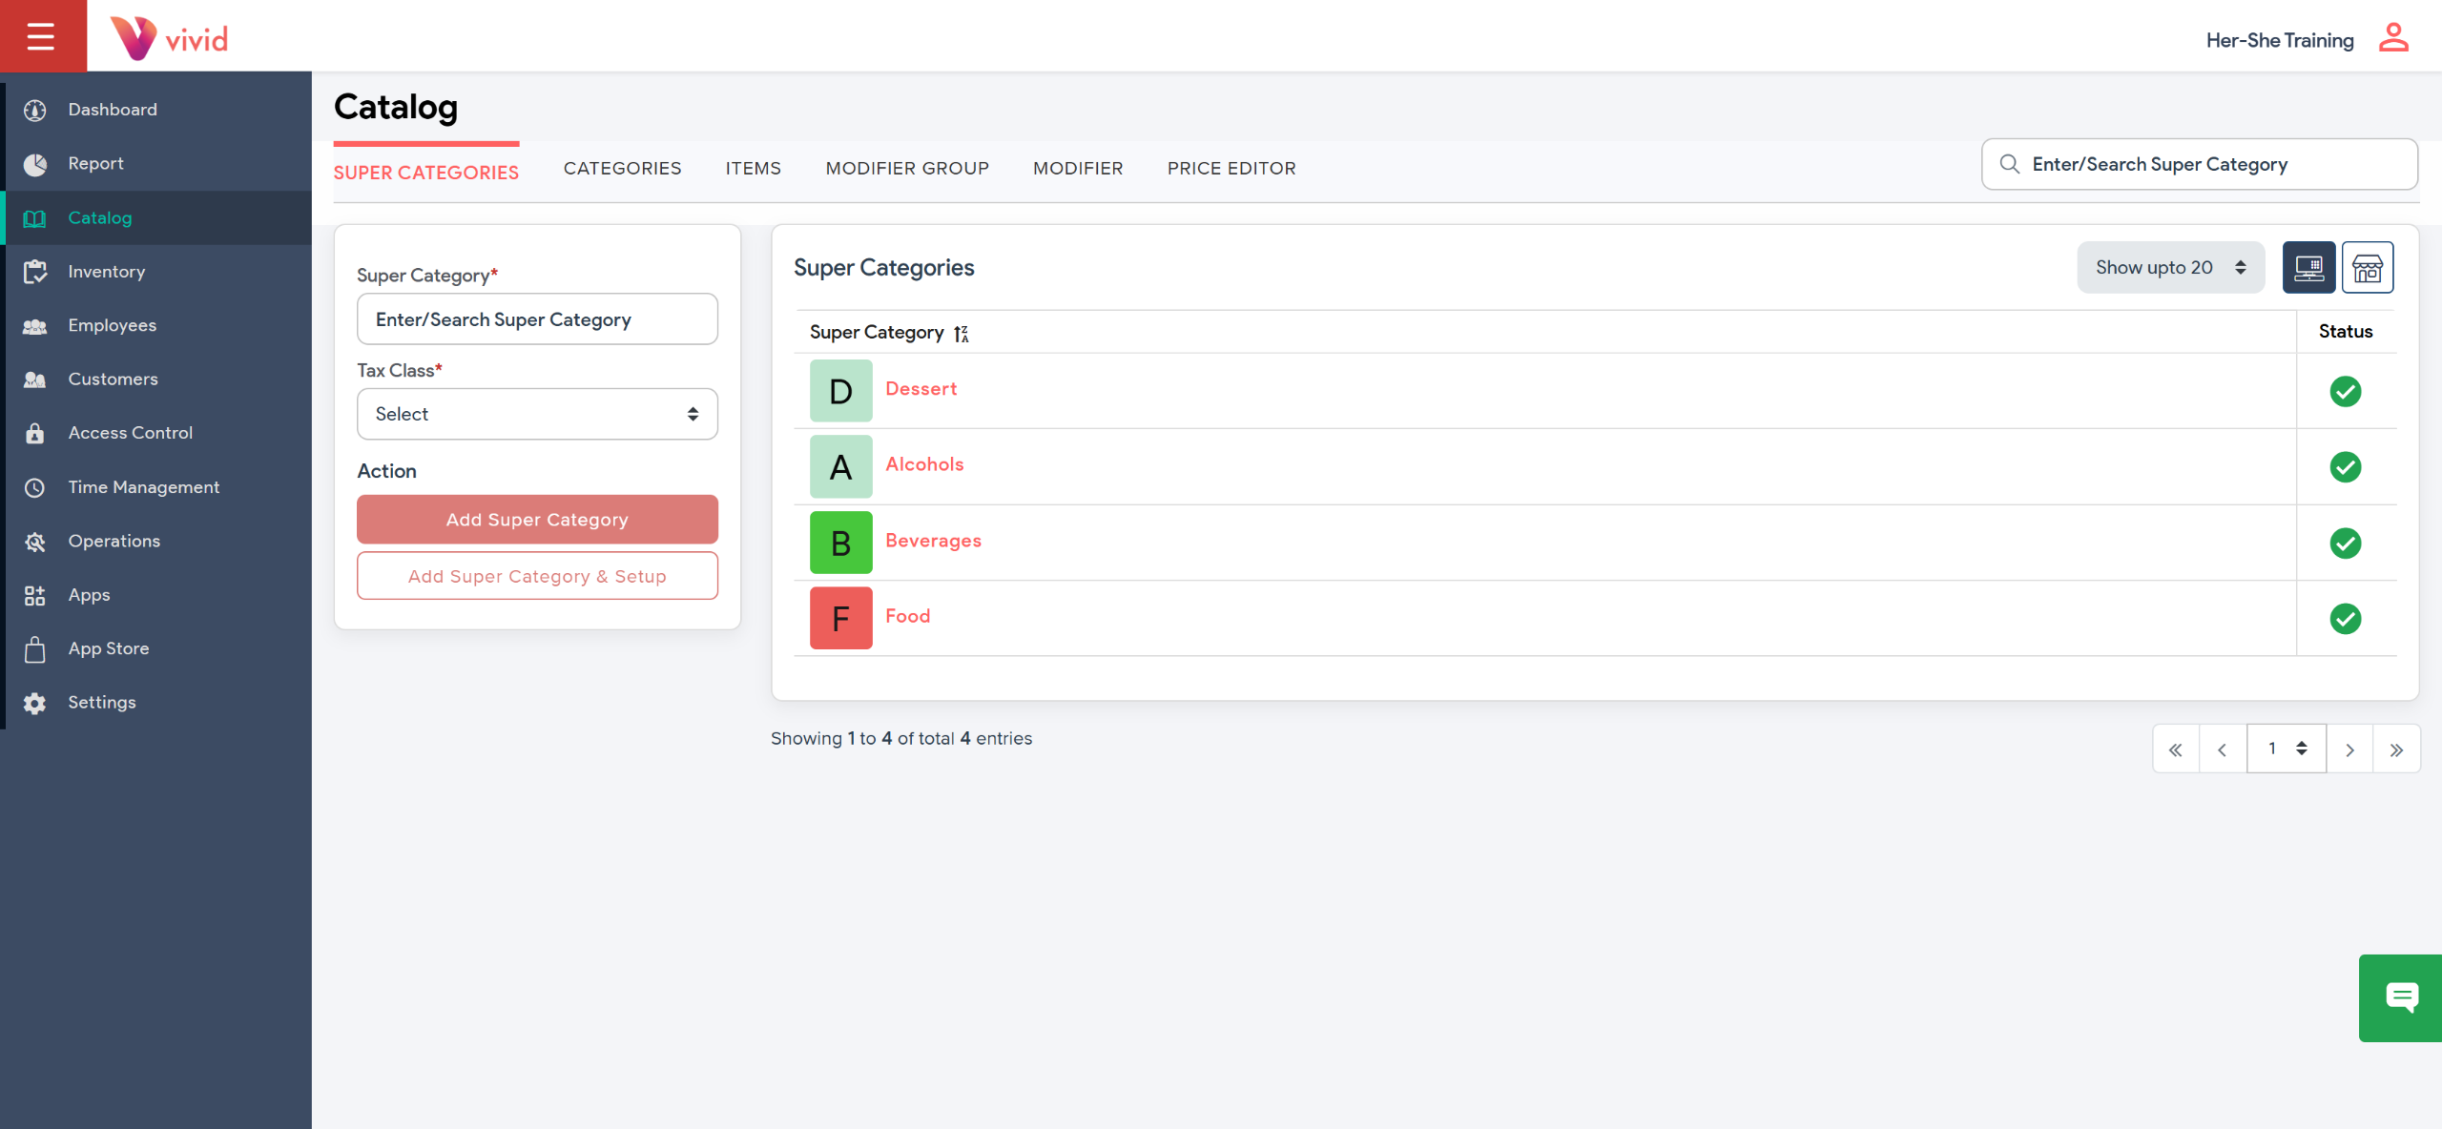Click the hamburger menu icon
The image size is (2442, 1129).
tap(41, 36)
